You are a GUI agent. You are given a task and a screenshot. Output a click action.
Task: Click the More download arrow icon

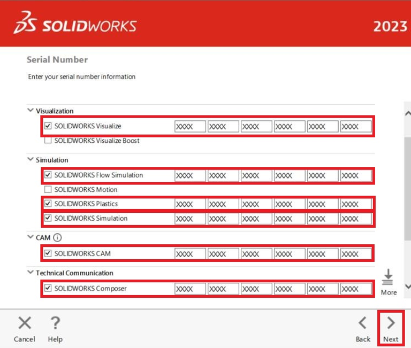(388, 277)
